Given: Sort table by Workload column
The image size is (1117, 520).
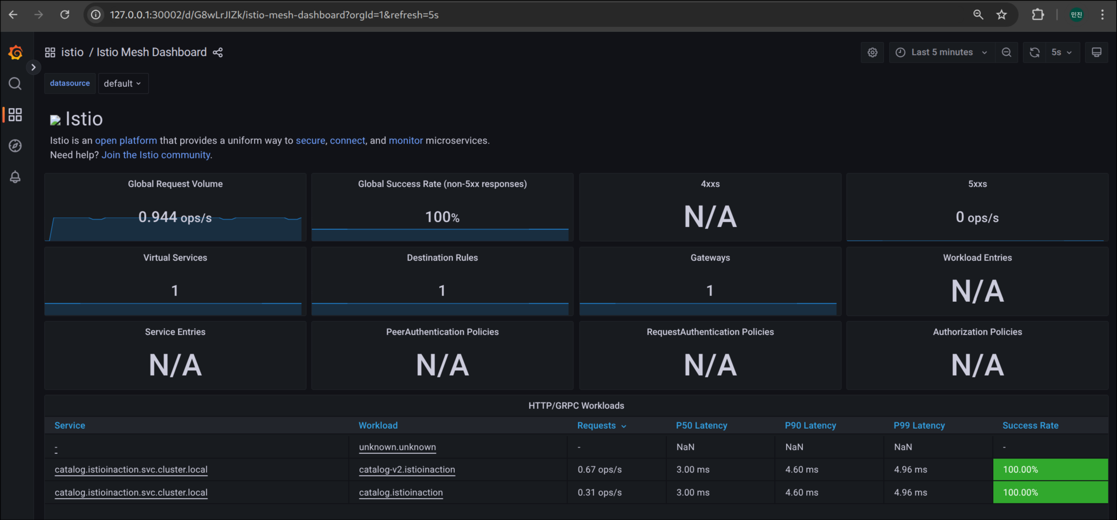Looking at the screenshot, I should point(378,425).
